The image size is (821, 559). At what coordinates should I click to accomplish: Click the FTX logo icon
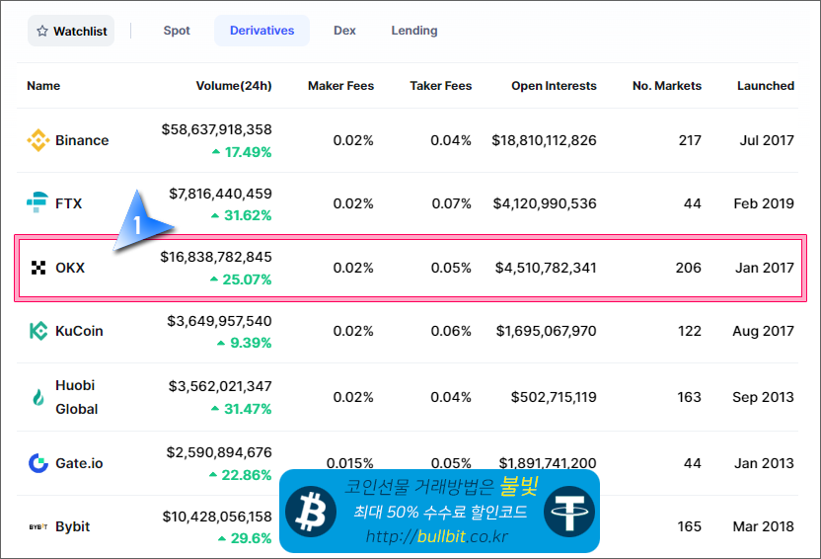pyautogui.click(x=37, y=202)
